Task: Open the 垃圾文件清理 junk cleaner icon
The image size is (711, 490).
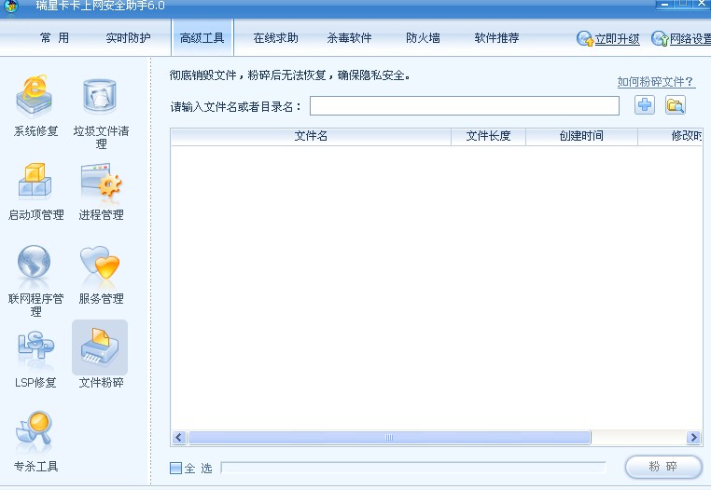Action: tap(100, 97)
